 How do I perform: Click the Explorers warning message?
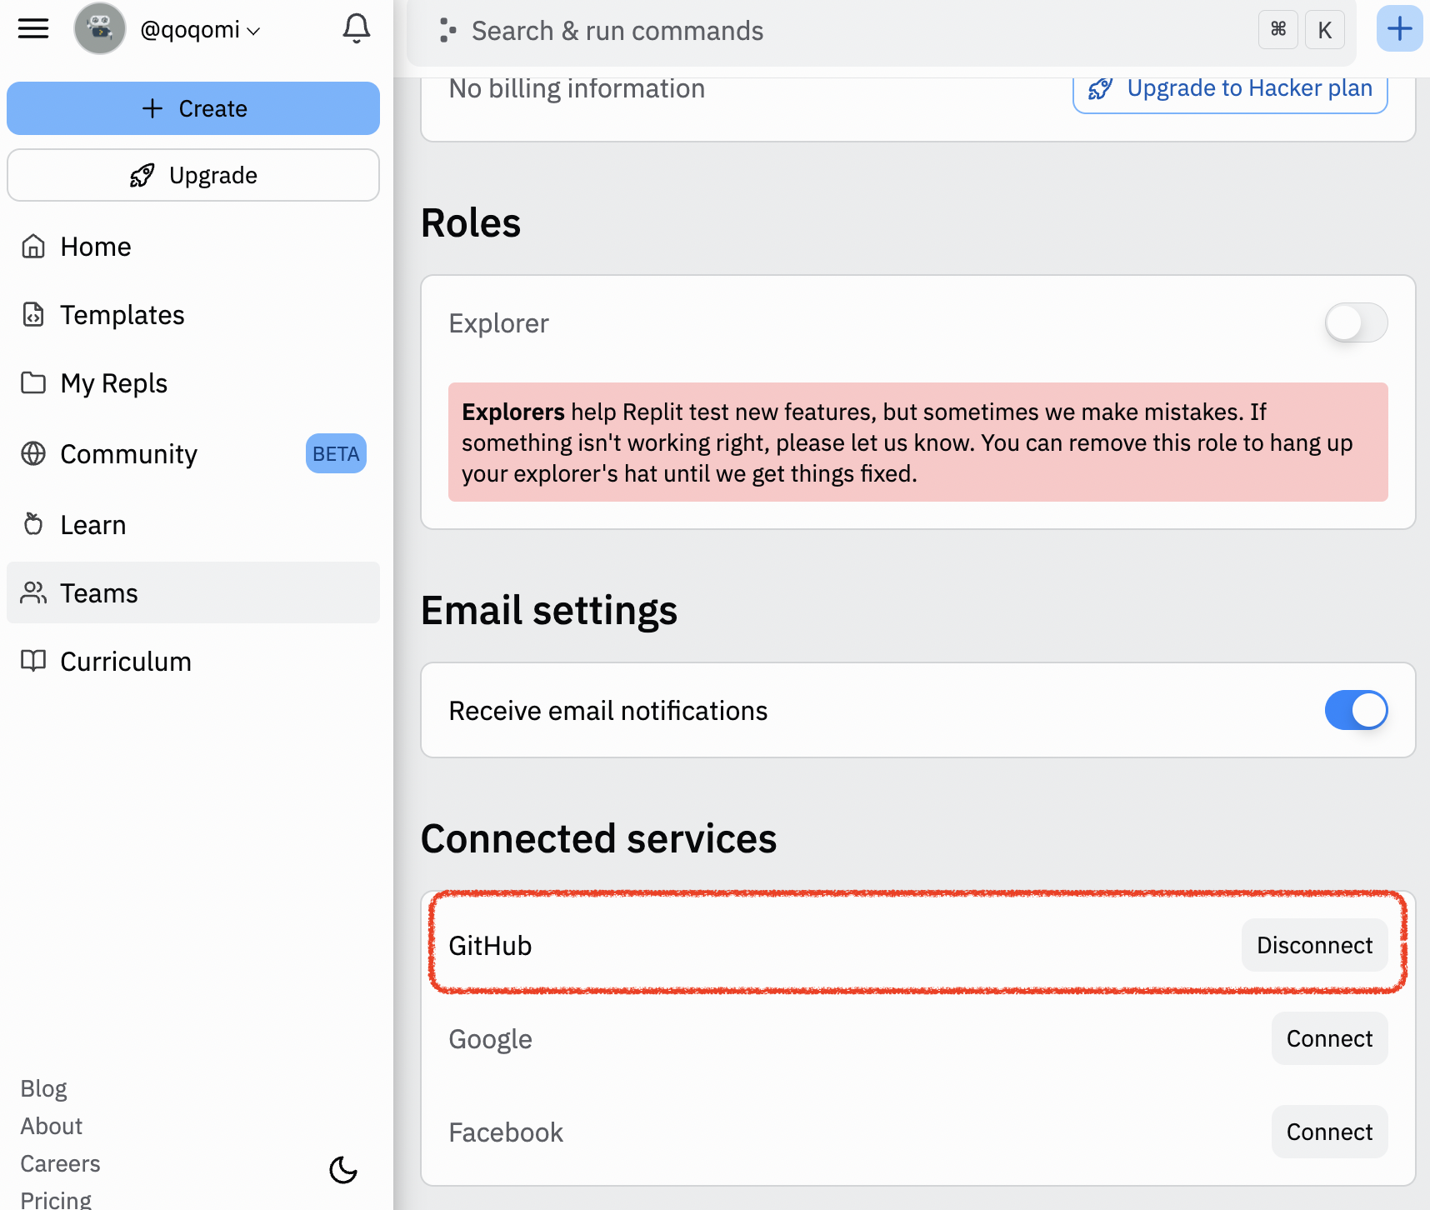(x=918, y=442)
